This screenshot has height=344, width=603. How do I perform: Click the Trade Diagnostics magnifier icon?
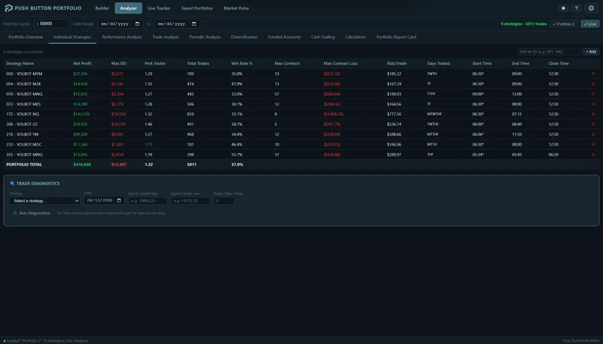click(13, 183)
